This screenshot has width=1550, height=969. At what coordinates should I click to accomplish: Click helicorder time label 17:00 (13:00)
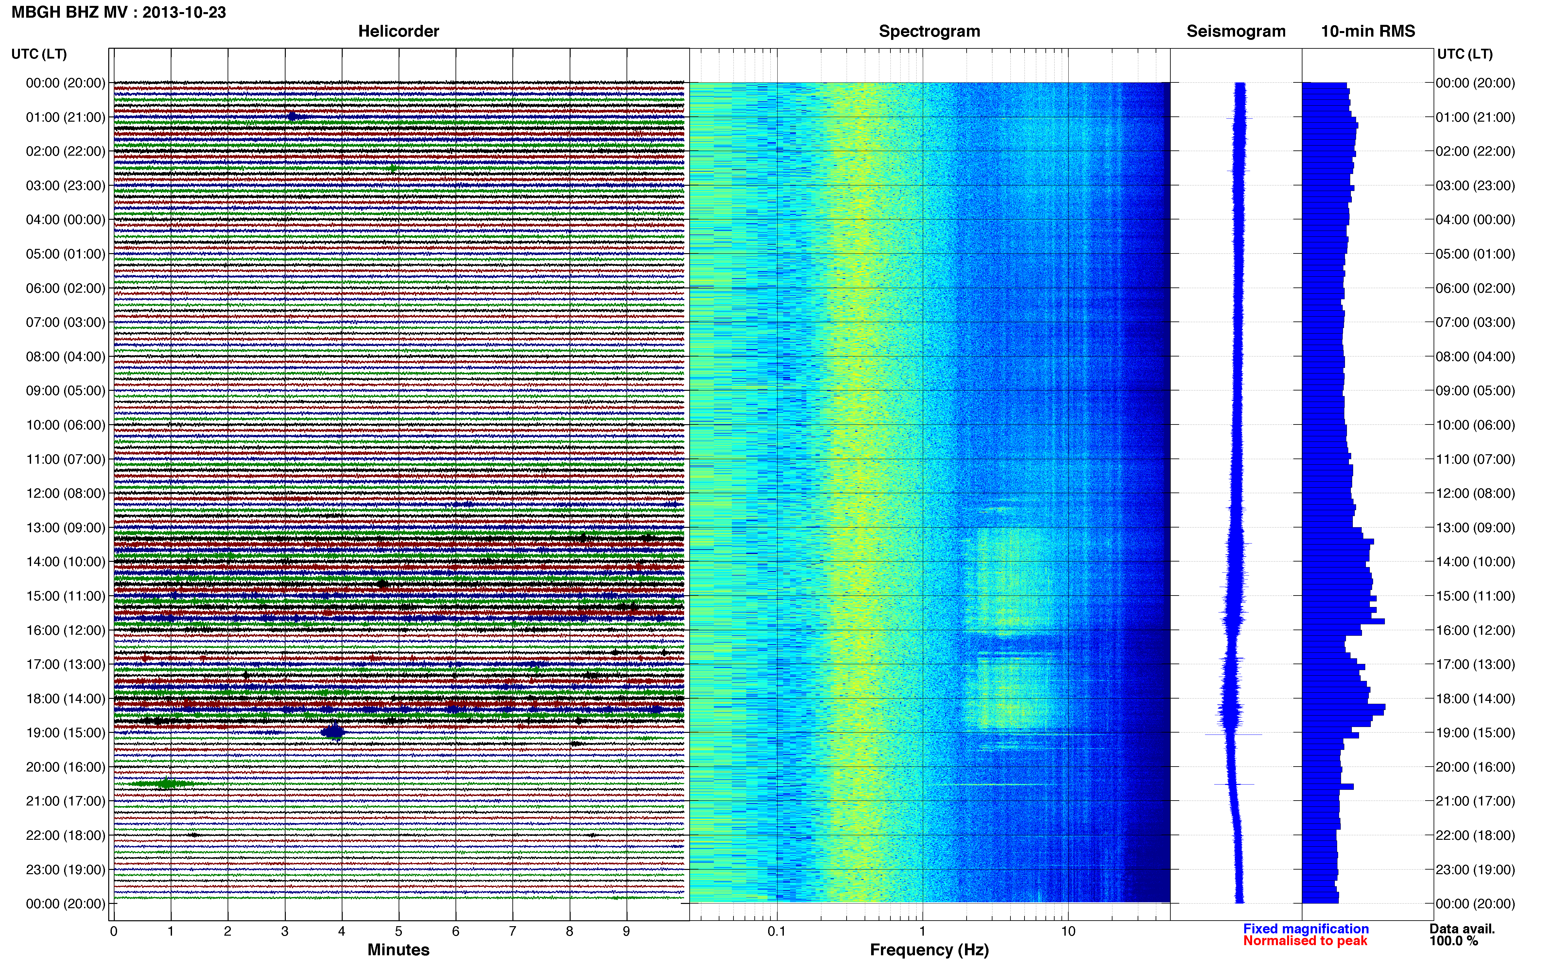[65, 665]
